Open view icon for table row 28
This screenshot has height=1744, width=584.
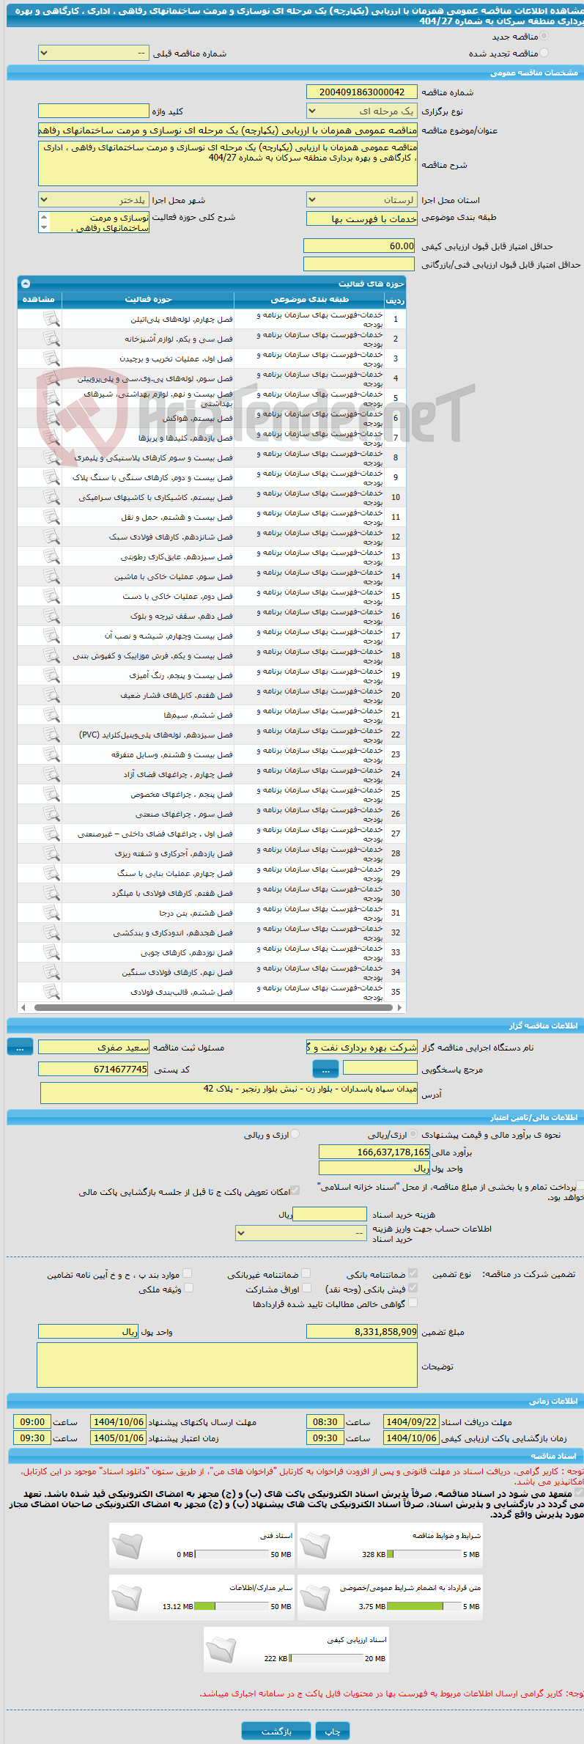point(51,853)
